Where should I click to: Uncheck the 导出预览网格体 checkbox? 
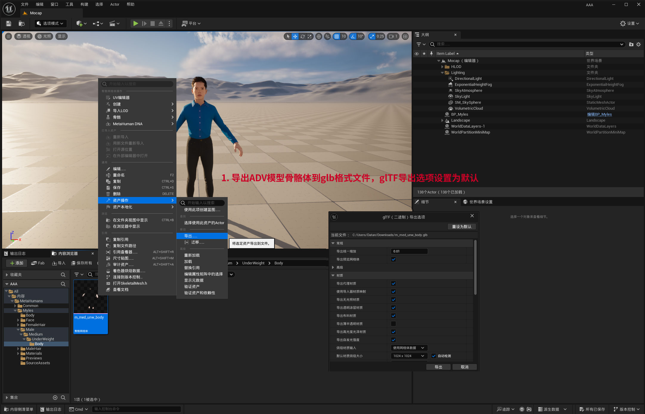(393, 259)
